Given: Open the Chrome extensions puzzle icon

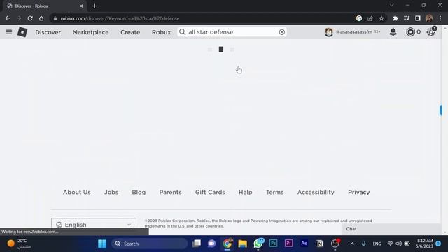Looking at the screenshot, I should (395, 18).
